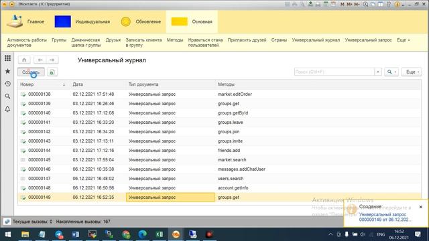This screenshot has width=429, height=241.
Task: Open the taskbar clock showing 16:52
Action: point(399,234)
